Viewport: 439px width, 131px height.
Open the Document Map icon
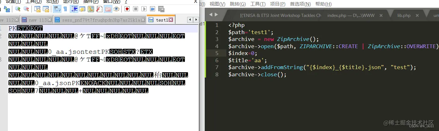click(x=91, y=9)
